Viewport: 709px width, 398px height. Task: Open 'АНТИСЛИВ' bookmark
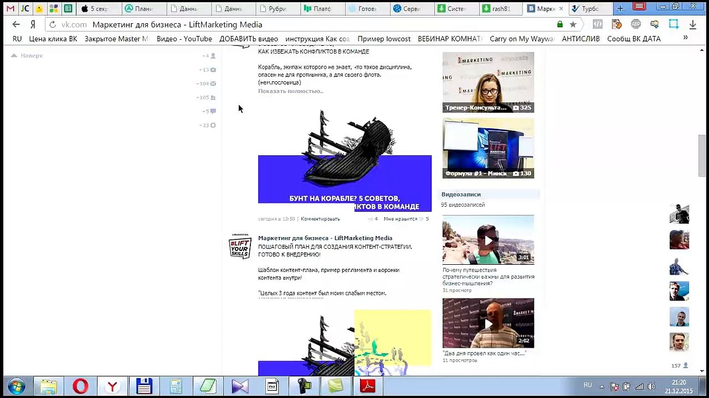click(580, 39)
